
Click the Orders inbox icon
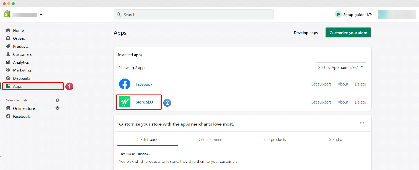point(8,38)
